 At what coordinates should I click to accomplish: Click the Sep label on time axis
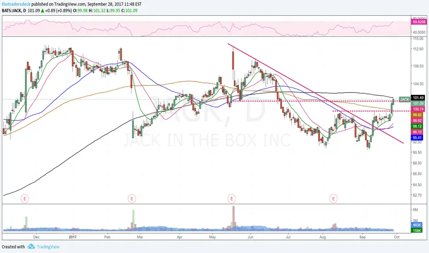tap(363, 237)
